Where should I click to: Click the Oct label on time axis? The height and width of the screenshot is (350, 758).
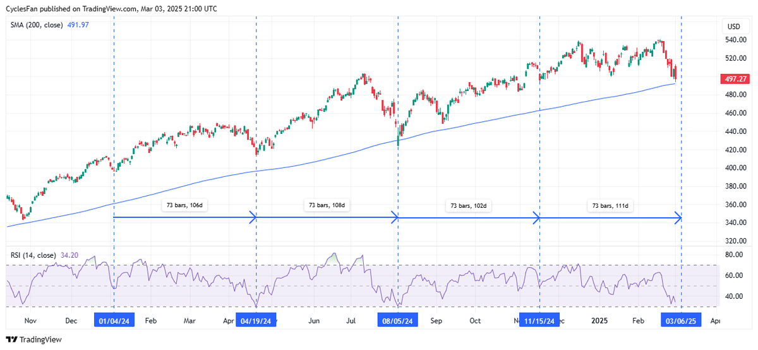tap(474, 321)
